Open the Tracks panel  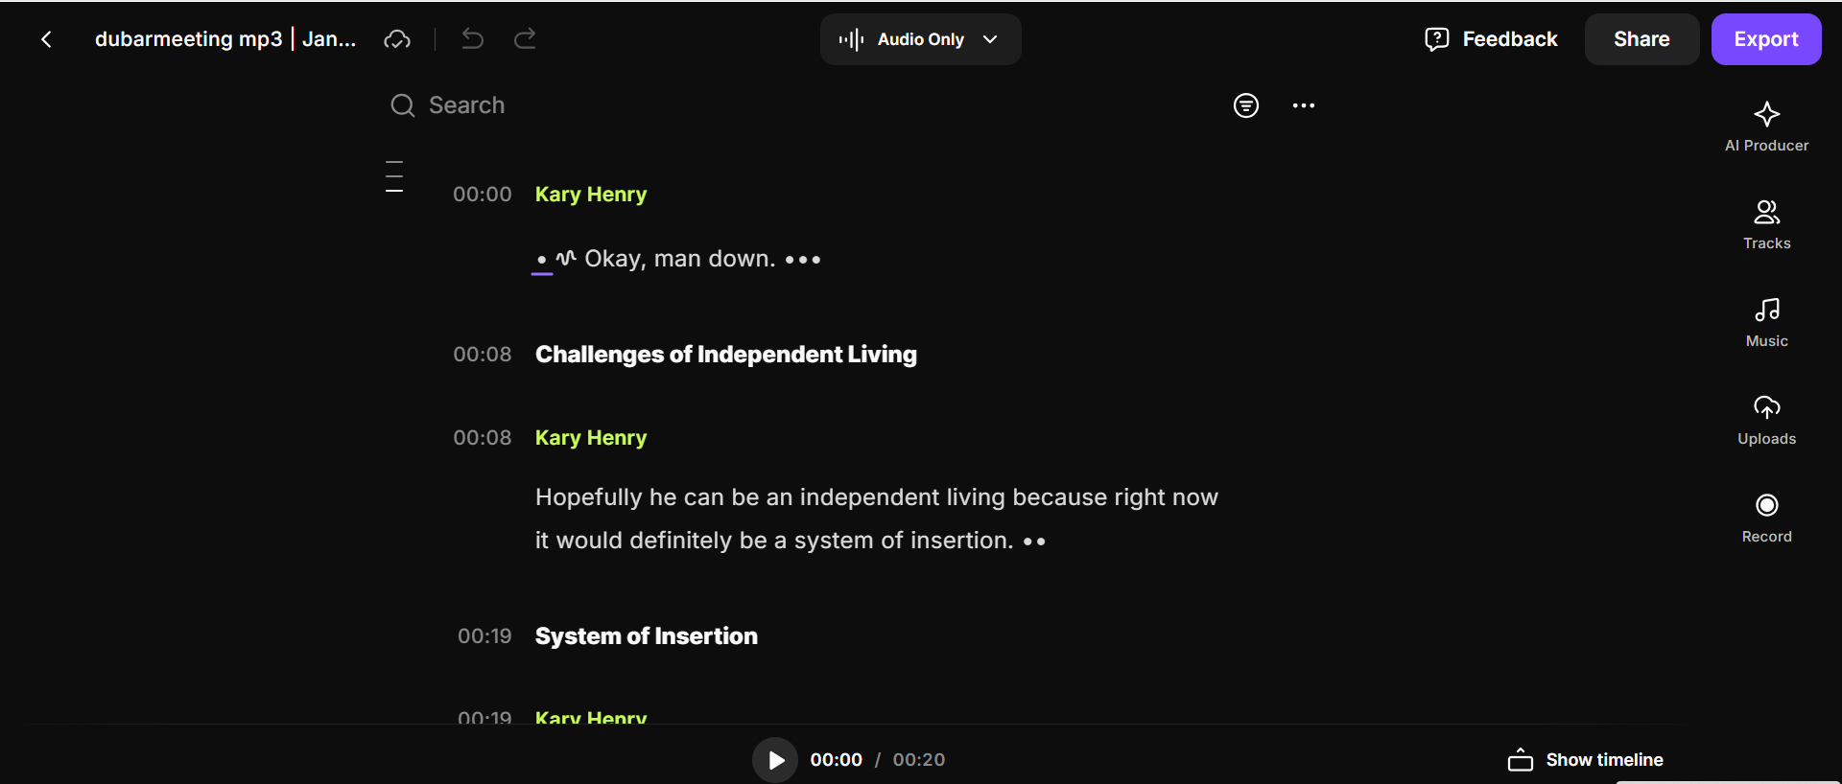click(x=1766, y=224)
